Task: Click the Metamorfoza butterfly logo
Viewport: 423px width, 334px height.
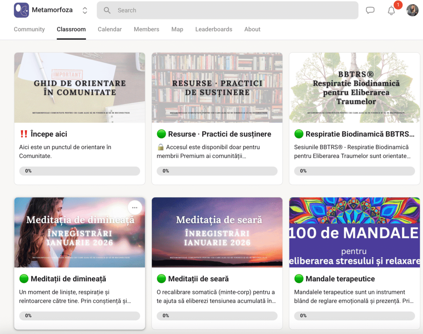Action: (x=21, y=10)
